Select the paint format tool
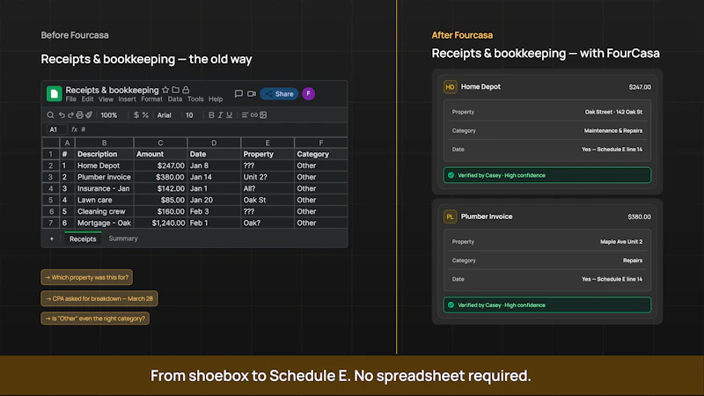This screenshot has height=396, width=704. (89, 115)
